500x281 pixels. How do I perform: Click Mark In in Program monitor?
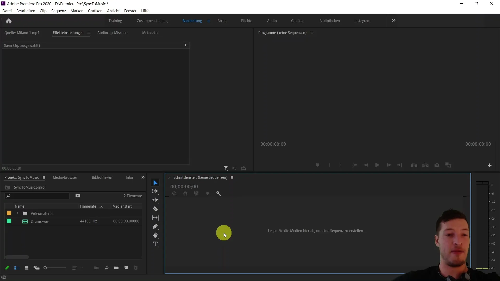point(330,165)
